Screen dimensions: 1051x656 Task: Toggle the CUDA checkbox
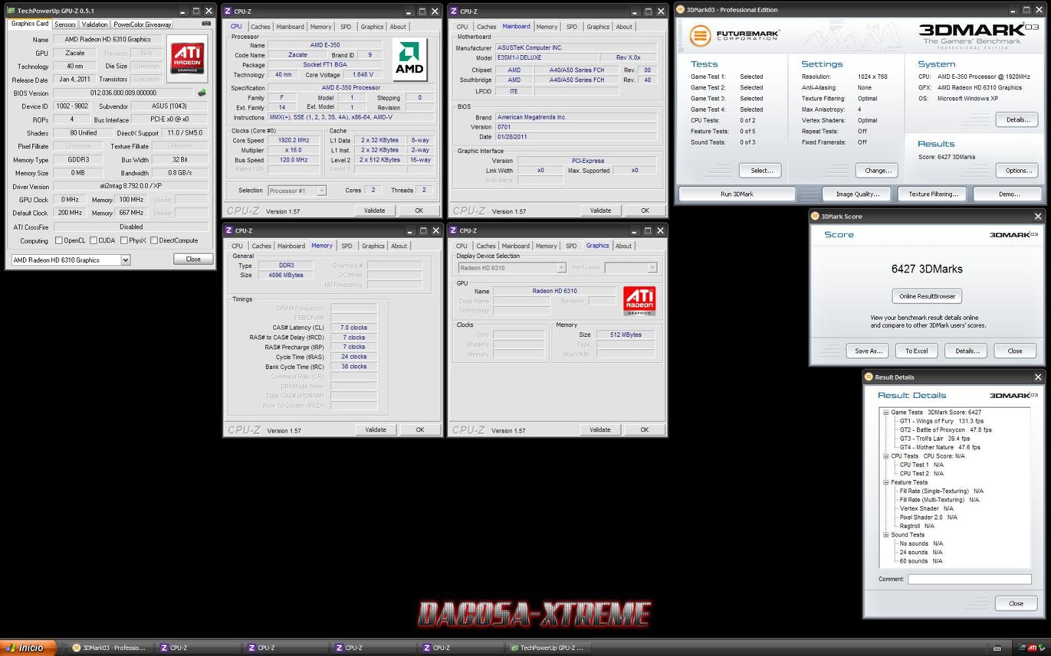tap(93, 240)
